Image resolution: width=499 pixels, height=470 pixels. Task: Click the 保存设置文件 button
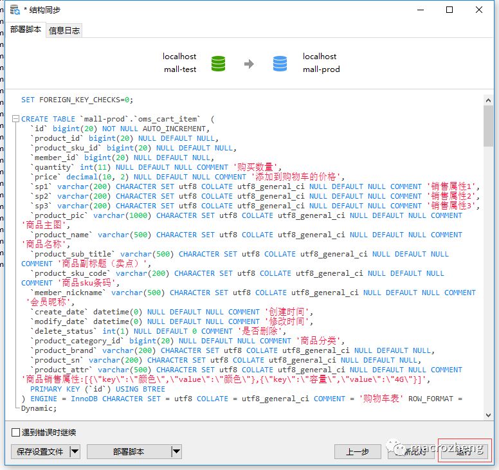point(40,451)
